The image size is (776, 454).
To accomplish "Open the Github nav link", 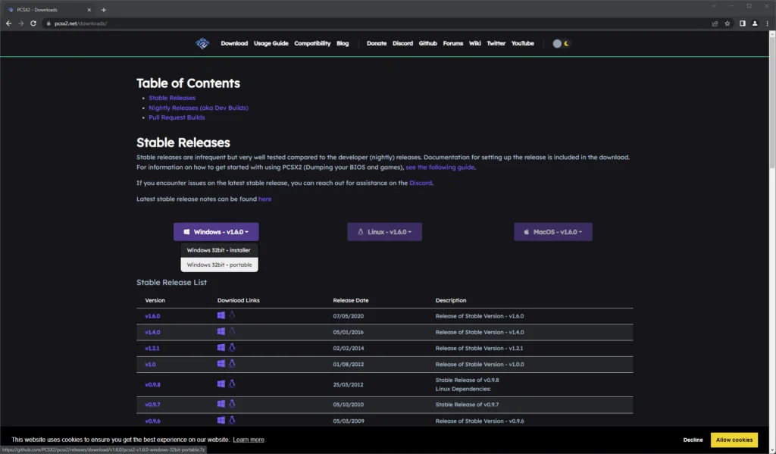I will [428, 43].
